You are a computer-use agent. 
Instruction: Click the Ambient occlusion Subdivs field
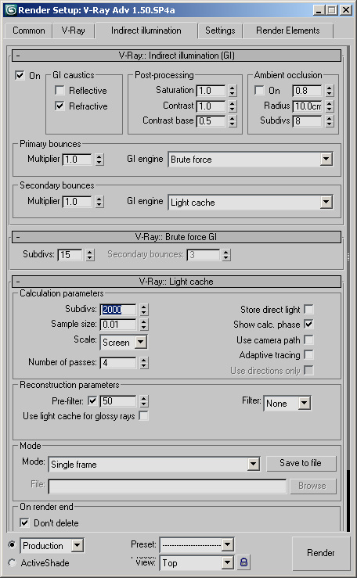(x=307, y=121)
